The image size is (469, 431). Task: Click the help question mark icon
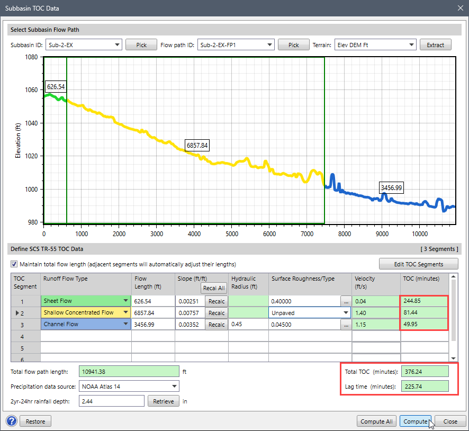[11, 421]
